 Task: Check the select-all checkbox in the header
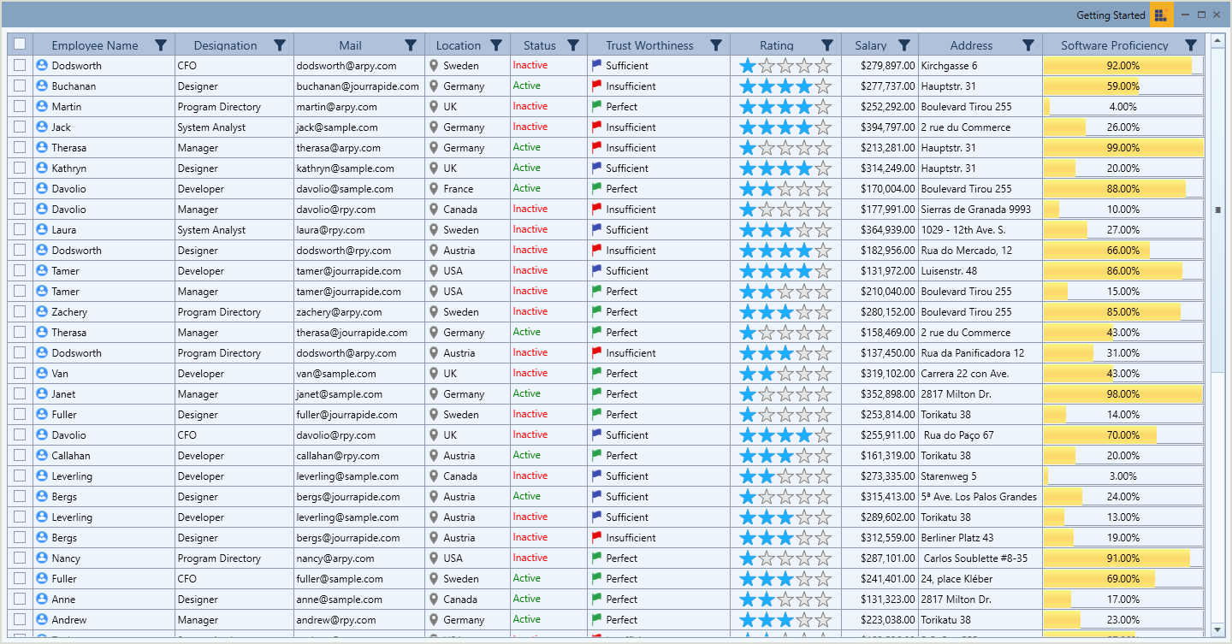[x=19, y=44]
